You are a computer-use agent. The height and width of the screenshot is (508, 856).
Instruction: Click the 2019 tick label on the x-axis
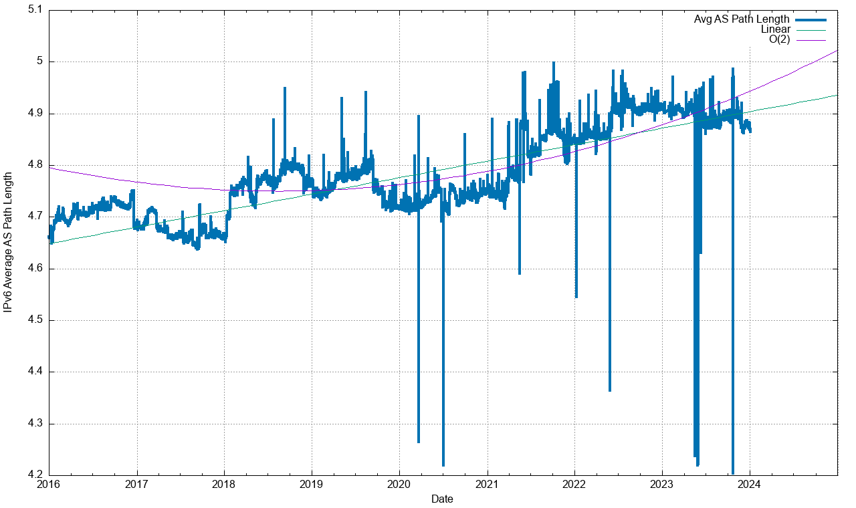tap(312, 484)
